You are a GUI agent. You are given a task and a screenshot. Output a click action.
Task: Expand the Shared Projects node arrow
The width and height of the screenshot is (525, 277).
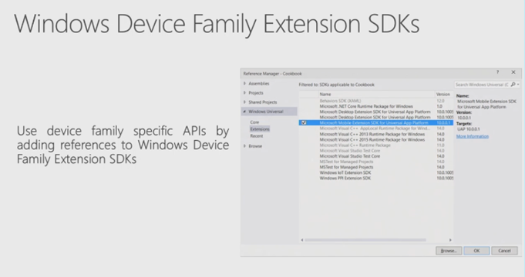pos(244,102)
